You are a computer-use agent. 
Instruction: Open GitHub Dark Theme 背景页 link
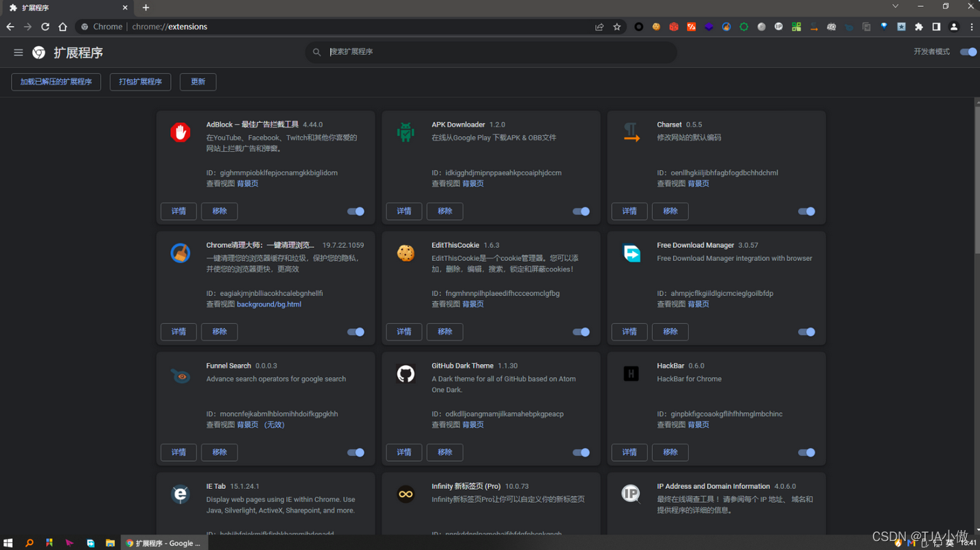473,425
